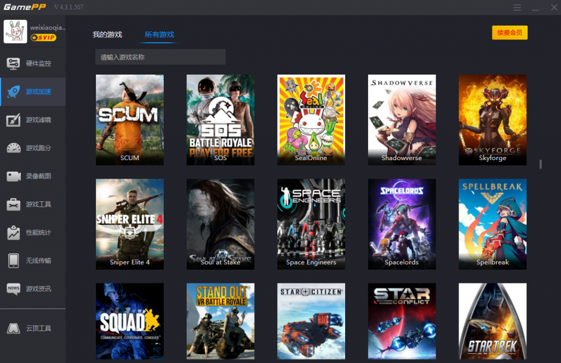
Task: Click the 无线传输 sidebar label
Action: click(38, 260)
